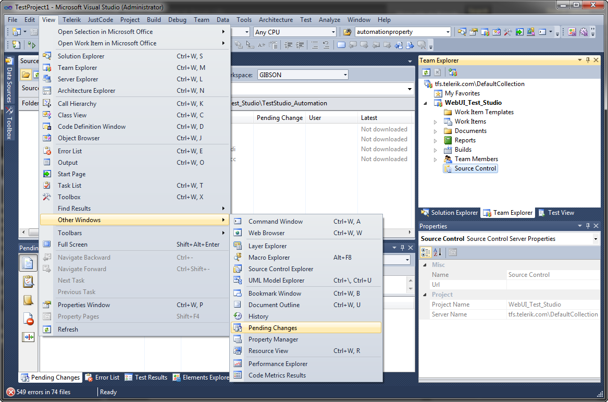The width and height of the screenshot is (608, 402).
Task: Click 549 errors in status bar
Action: (x=39, y=392)
